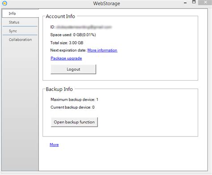Screen dimensions: 212x175
Task: Open More information link for expiration date
Action: point(102,50)
